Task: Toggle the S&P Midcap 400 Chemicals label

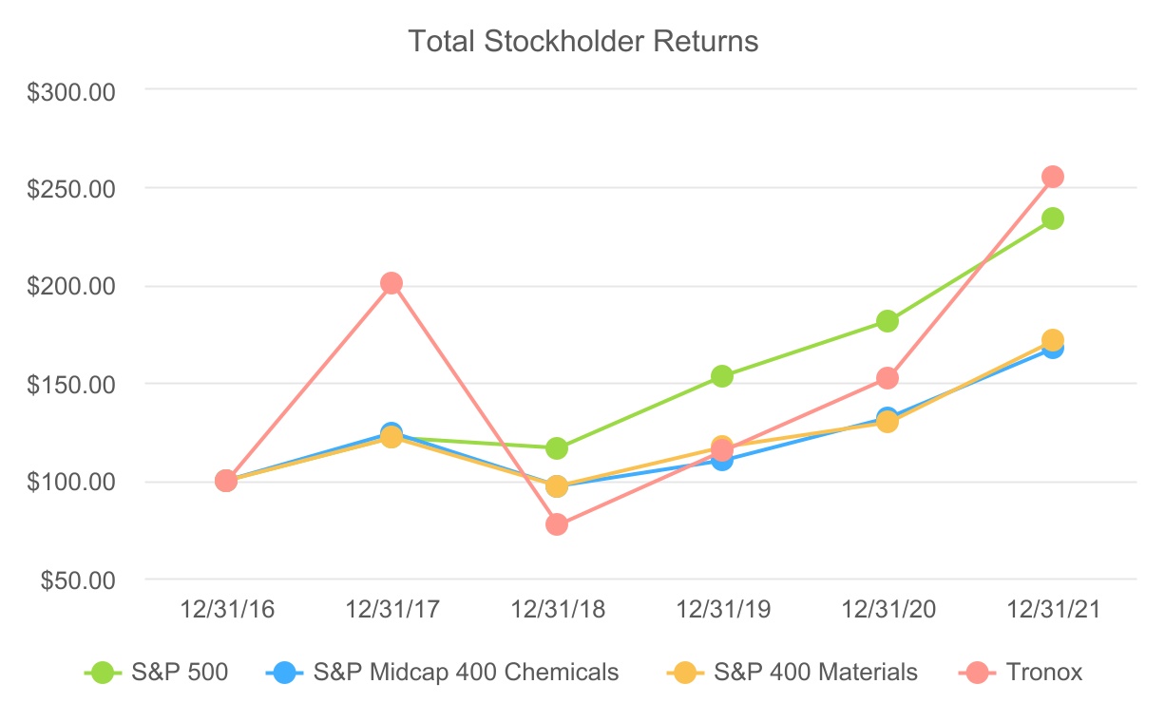Action: point(466,673)
